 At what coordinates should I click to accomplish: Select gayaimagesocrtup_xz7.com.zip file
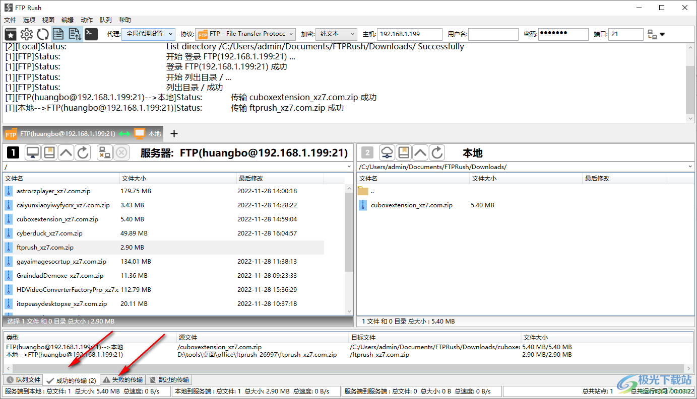164,262
